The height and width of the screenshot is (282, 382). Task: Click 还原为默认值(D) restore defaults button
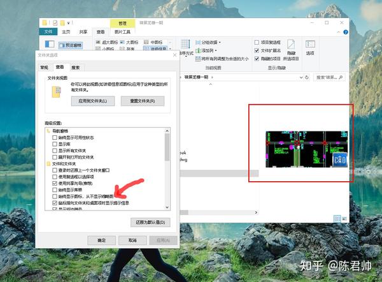[x=150, y=223]
